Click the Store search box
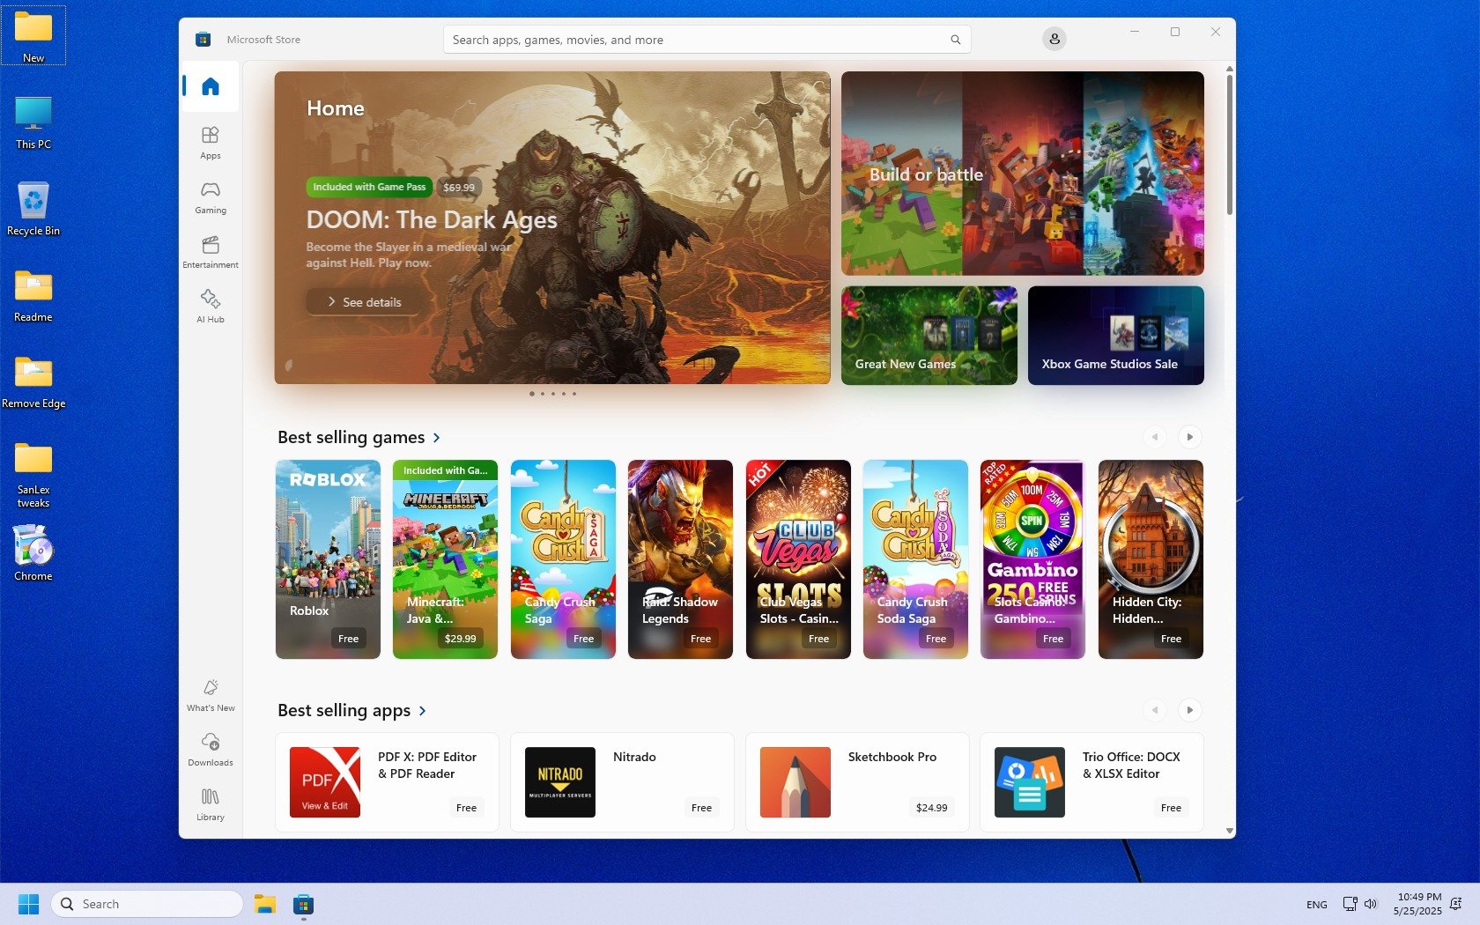The height and width of the screenshot is (925, 1480). click(707, 40)
